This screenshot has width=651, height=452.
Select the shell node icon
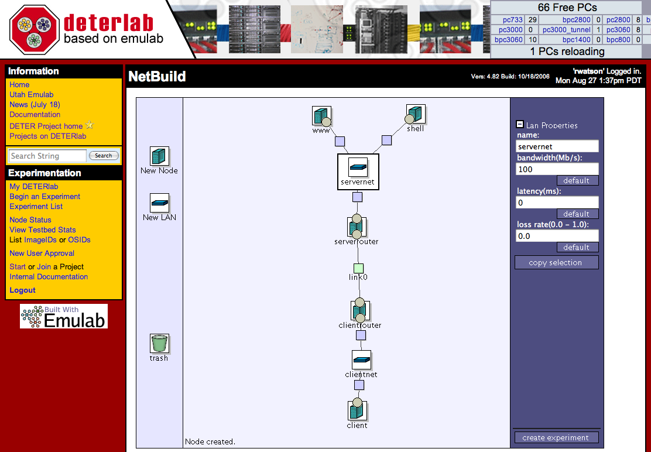pyautogui.click(x=416, y=114)
